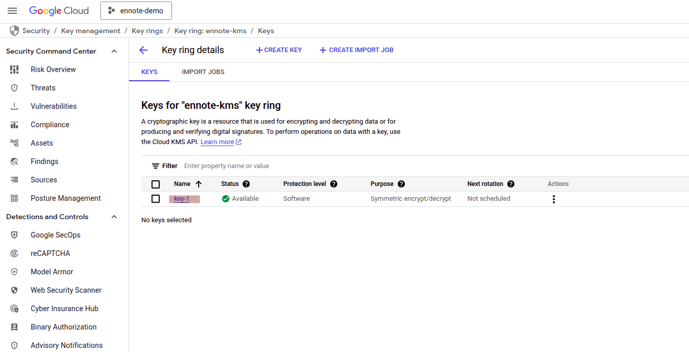Open actions menu for key-1
The height and width of the screenshot is (352, 689).
tap(553, 199)
